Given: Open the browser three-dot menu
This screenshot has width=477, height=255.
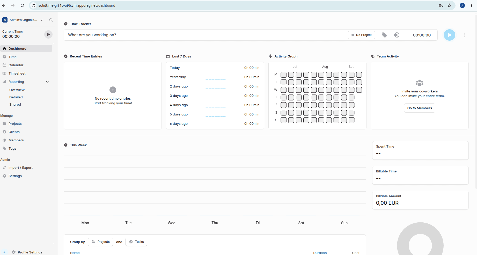Looking at the screenshot, I should tap(472, 5).
